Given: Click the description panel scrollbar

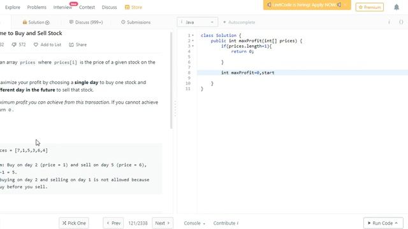Looking at the screenshot, I should (171, 81).
